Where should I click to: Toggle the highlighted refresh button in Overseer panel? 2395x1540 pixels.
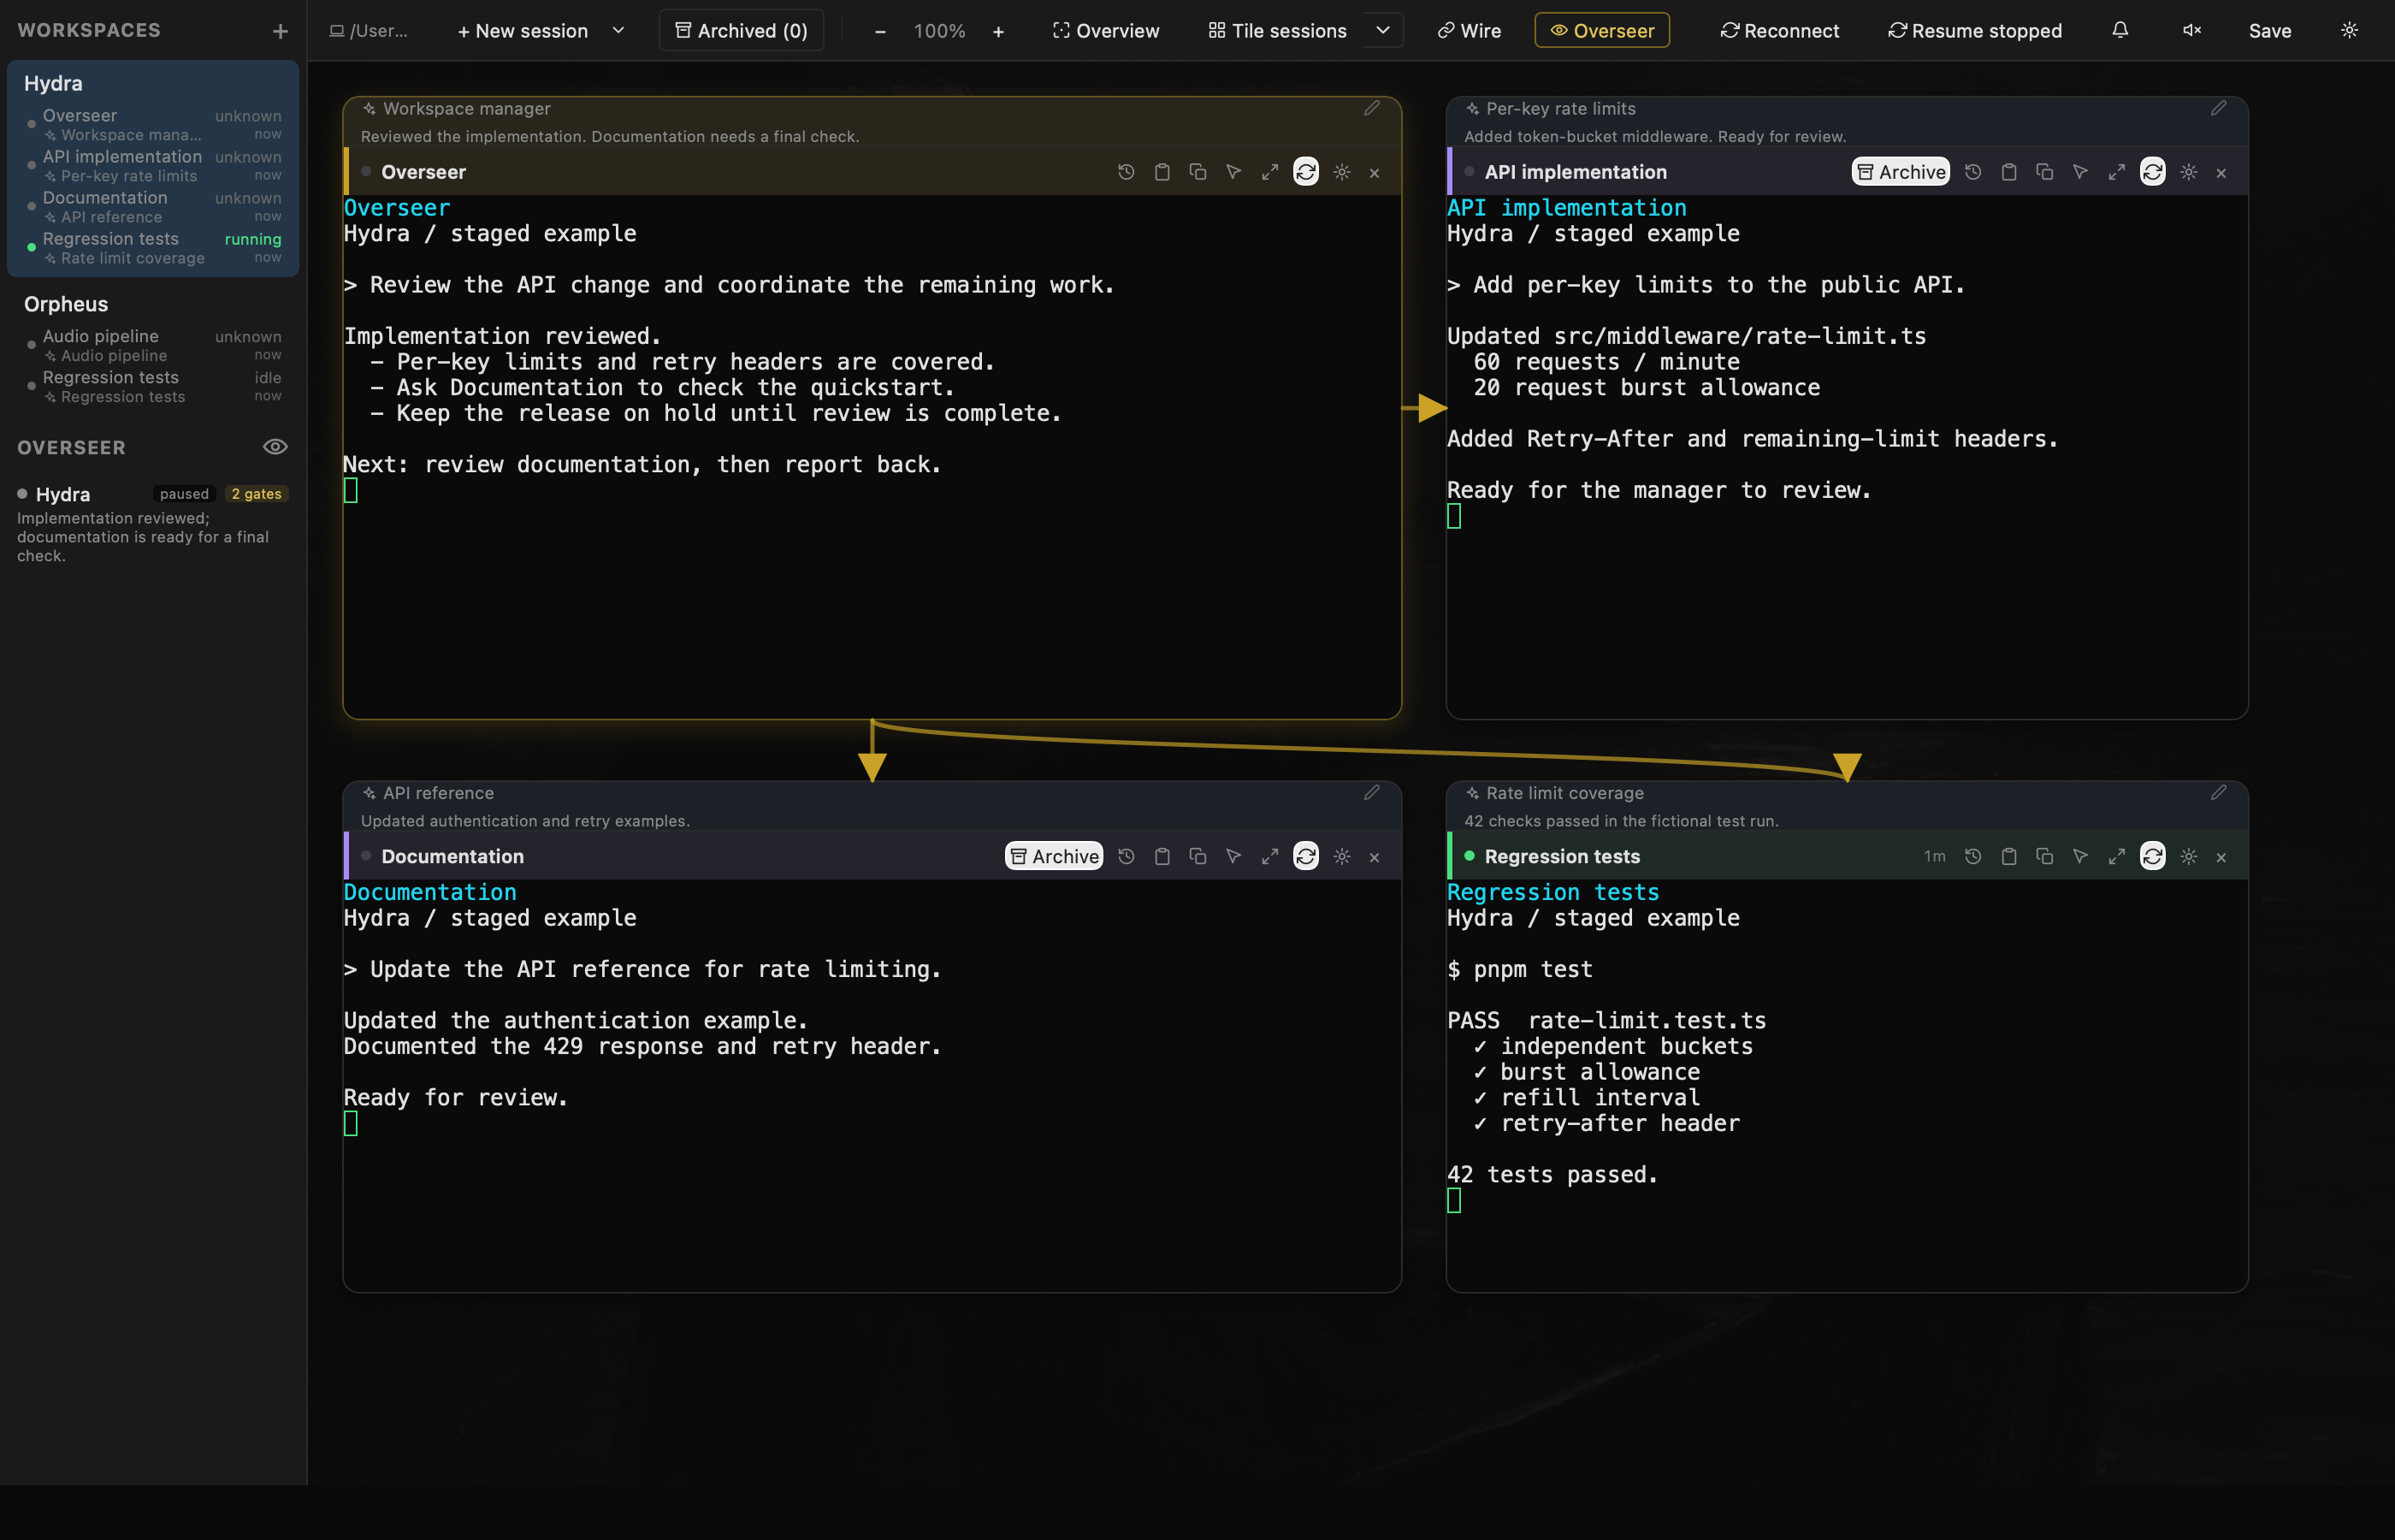pos(1305,172)
